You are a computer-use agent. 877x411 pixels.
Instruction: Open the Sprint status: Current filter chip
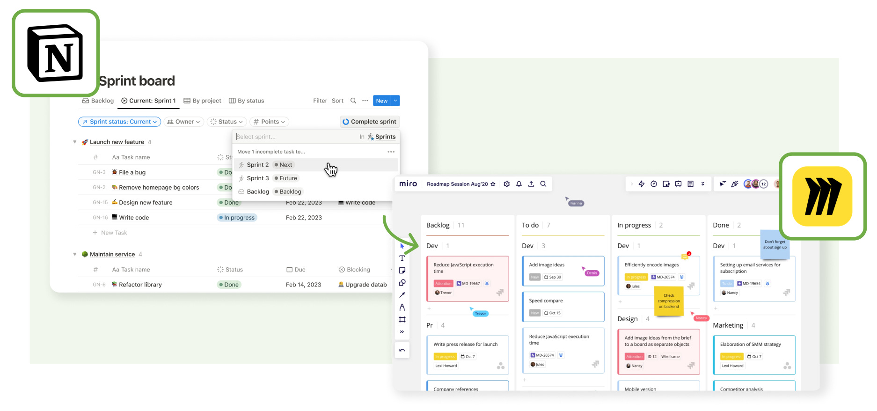click(120, 122)
